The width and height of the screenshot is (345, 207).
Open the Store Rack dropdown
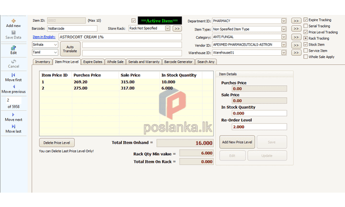pos(168,28)
